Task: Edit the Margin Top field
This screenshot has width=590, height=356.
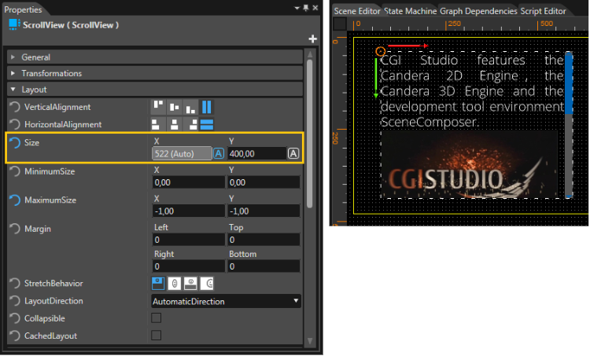Action: point(264,240)
